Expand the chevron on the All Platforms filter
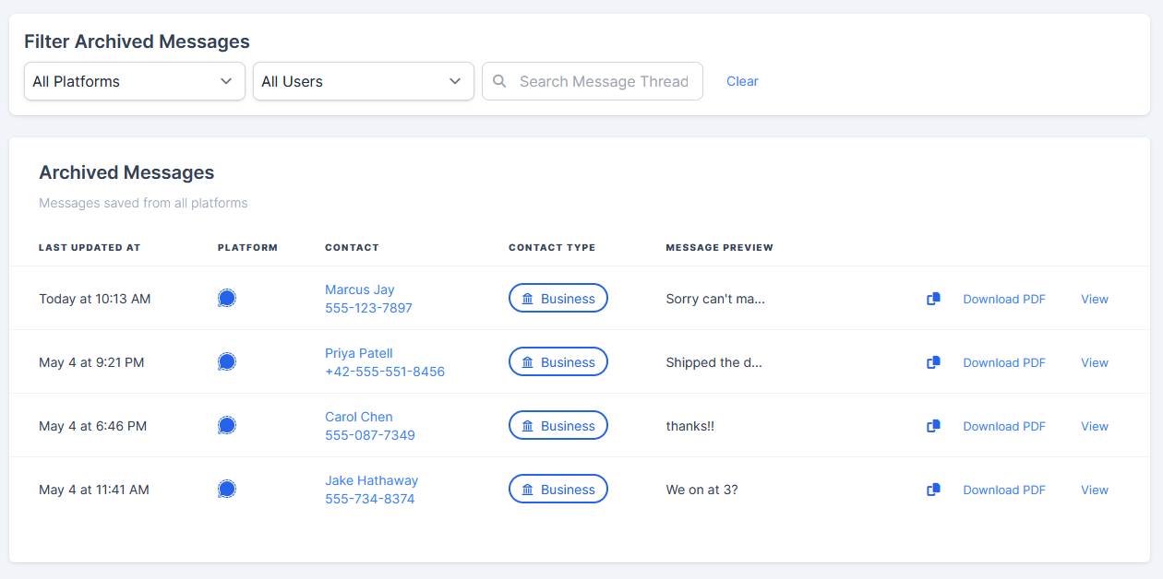1163x579 pixels. [226, 81]
